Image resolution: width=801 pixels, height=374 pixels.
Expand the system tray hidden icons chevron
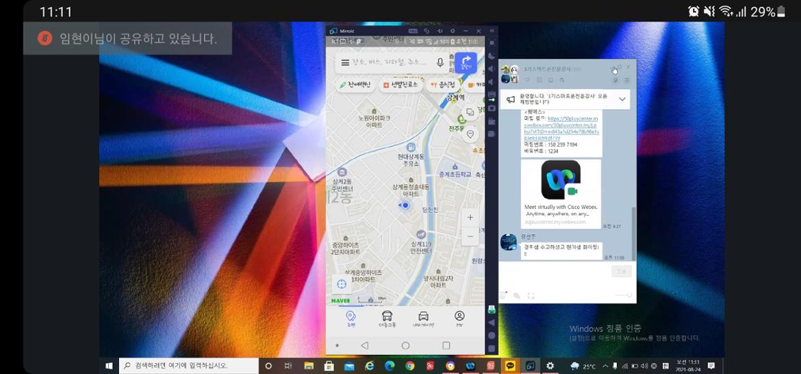(x=605, y=366)
